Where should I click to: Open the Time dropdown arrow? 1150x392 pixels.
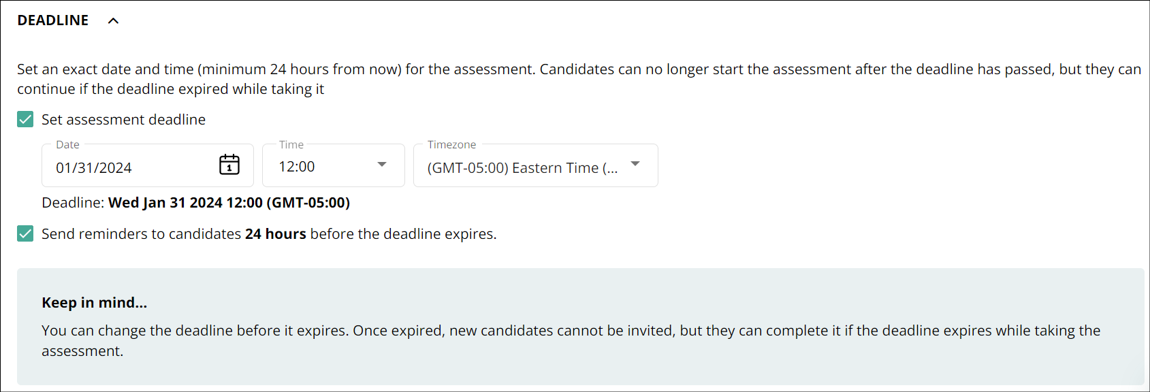point(382,165)
